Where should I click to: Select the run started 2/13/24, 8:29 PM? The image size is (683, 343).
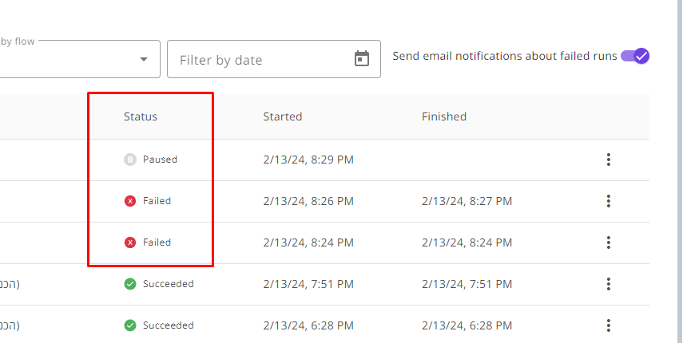click(x=308, y=160)
